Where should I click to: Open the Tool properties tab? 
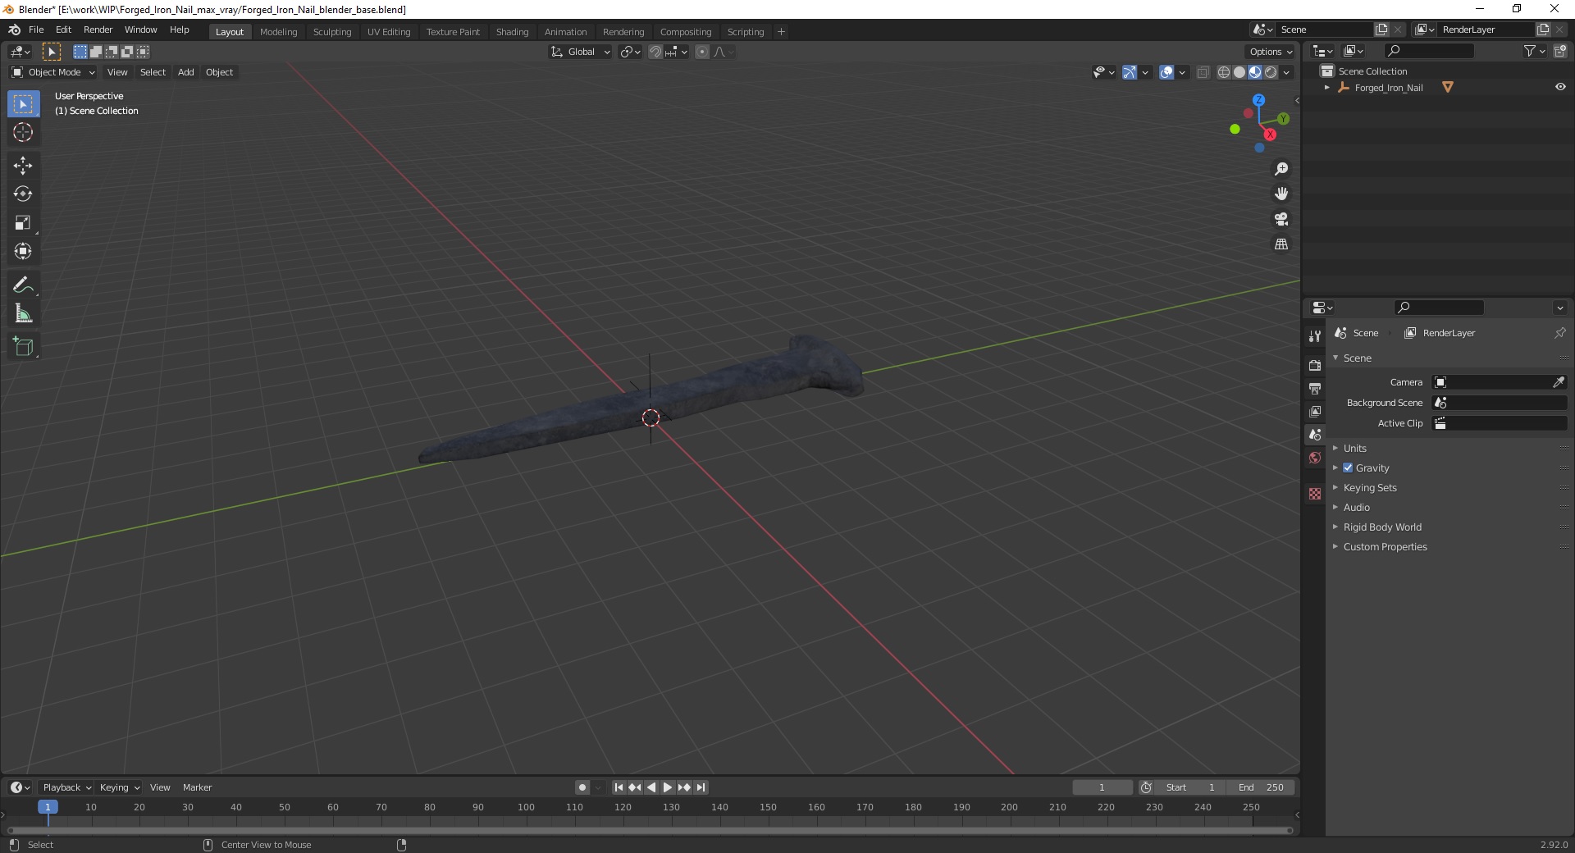[1315, 336]
